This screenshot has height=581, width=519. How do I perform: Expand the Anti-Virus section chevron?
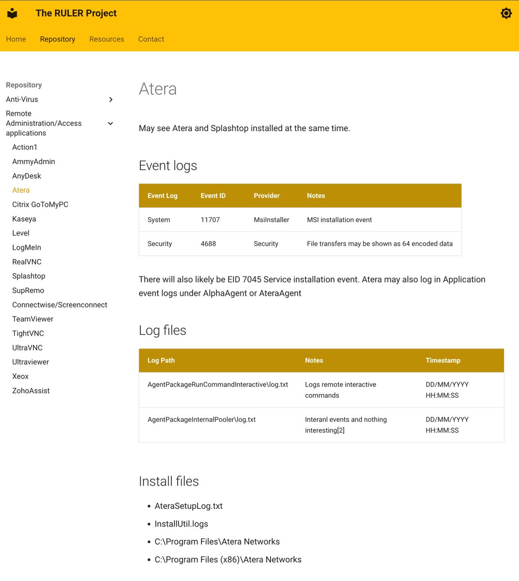(x=111, y=100)
